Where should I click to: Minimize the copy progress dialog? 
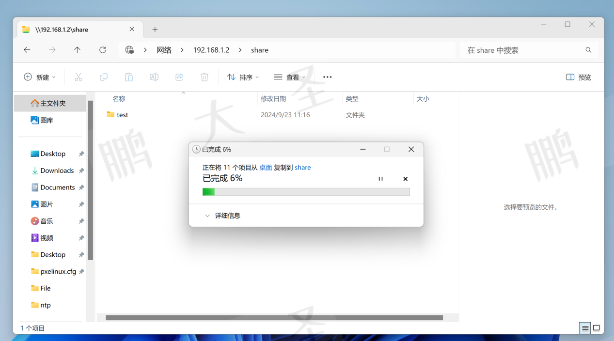tap(363, 149)
